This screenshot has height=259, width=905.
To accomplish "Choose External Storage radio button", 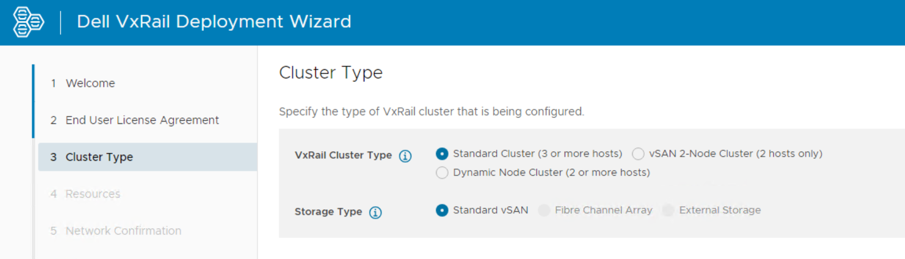I will 668,210.
